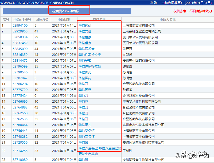Select the 申请/注册号 column header
Viewport: 214px width, 163px height.
point(22,20)
